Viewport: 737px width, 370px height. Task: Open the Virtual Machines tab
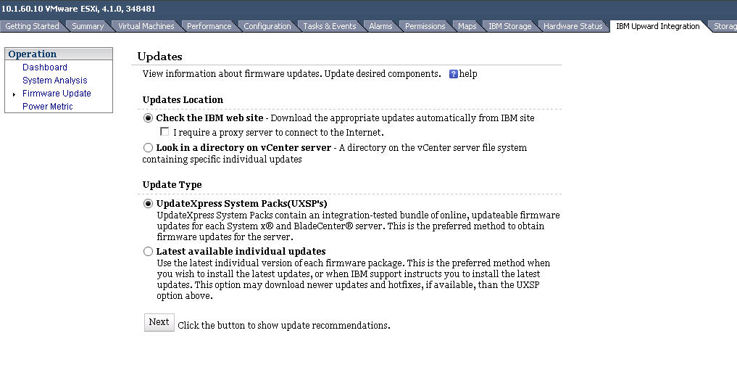pyautogui.click(x=146, y=26)
